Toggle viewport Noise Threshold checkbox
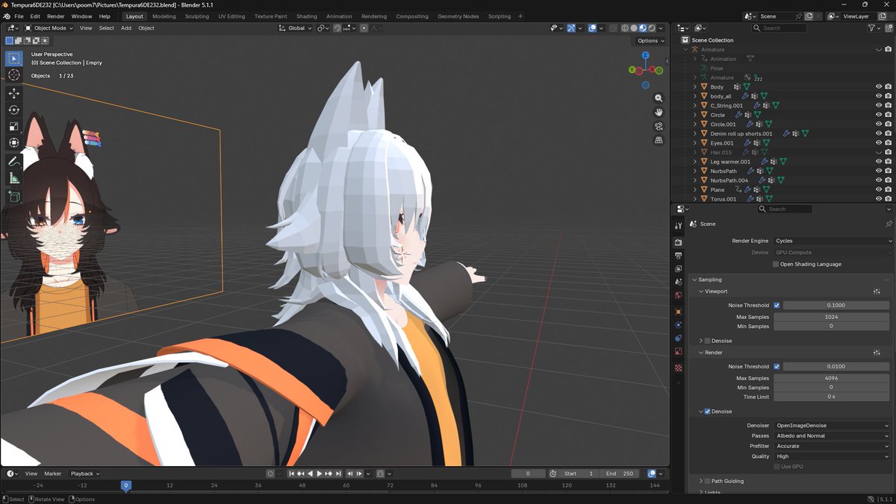This screenshot has width=896, height=504. [x=777, y=305]
